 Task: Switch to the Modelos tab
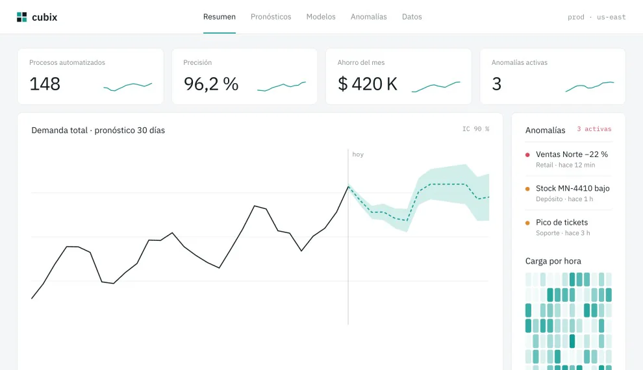coord(321,17)
